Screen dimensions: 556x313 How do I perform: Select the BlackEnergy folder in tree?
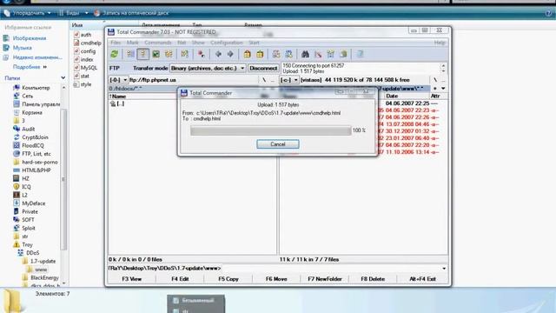click(41, 277)
